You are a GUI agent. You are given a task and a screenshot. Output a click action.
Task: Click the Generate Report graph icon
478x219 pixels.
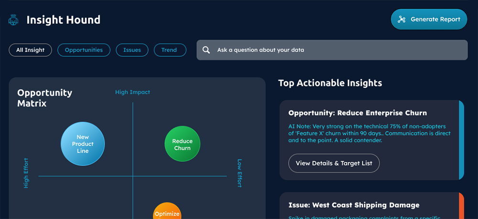[x=402, y=20]
